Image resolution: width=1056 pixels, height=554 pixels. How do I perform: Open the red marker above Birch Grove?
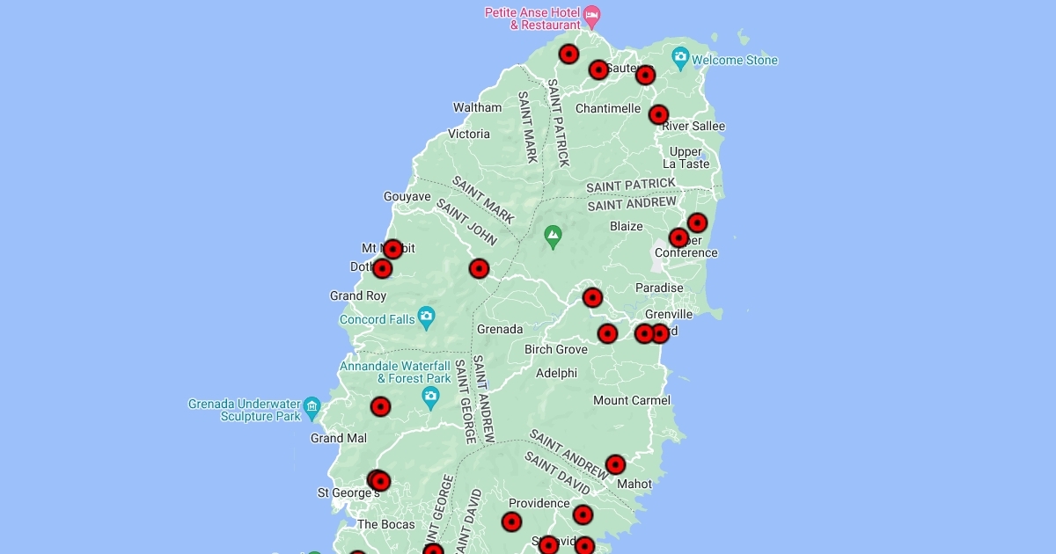pyautogui.click(x=607, y=333)
